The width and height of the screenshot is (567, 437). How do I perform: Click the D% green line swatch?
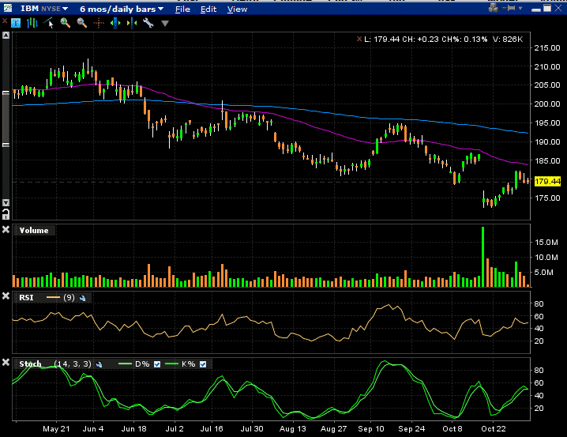pyautogui.click(x=125, y=364)
